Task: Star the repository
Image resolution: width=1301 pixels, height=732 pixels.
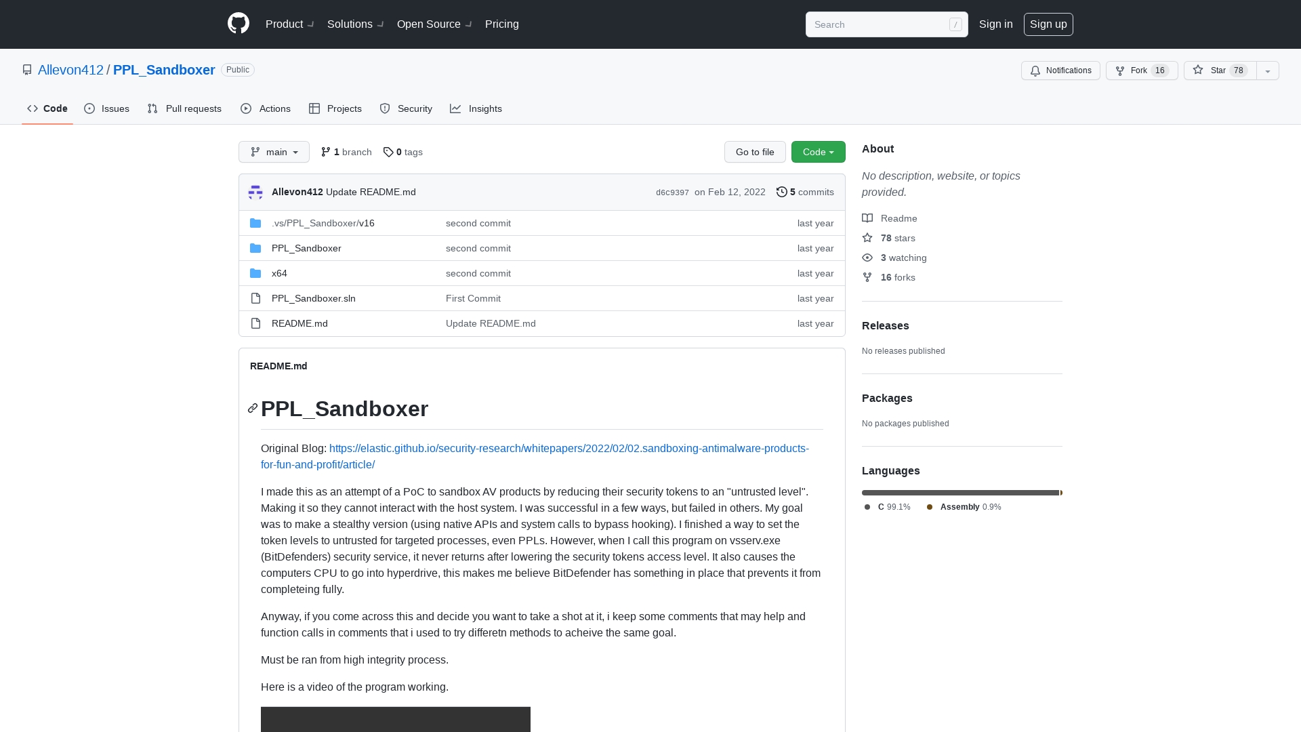Action: (1220, 70)
